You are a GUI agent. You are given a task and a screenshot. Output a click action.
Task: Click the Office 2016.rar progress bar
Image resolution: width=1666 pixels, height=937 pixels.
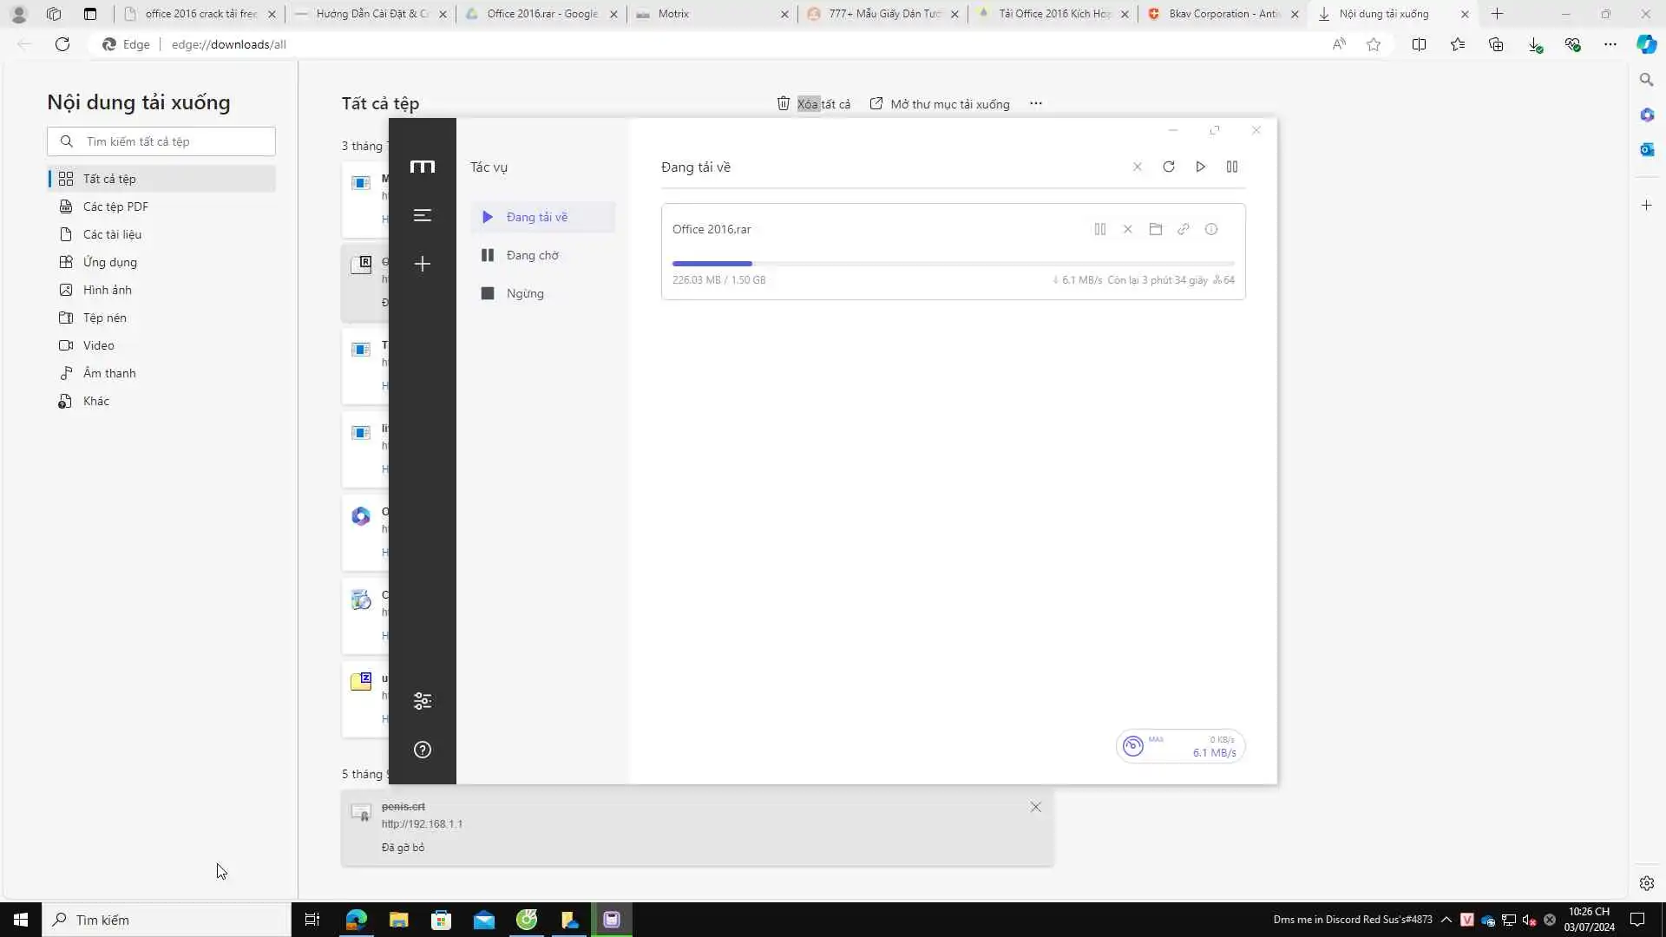953,263
